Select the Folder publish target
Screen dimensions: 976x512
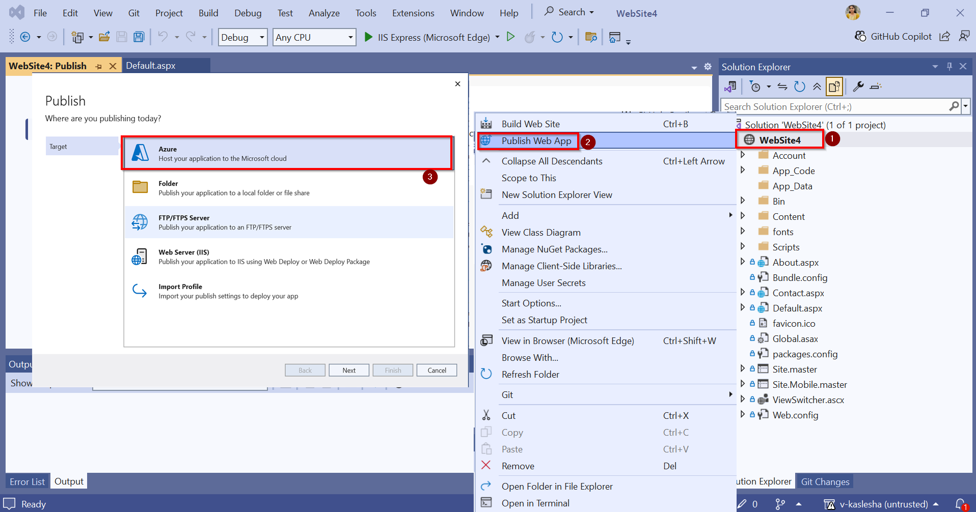pyautogui.click(x=289, y=188)
